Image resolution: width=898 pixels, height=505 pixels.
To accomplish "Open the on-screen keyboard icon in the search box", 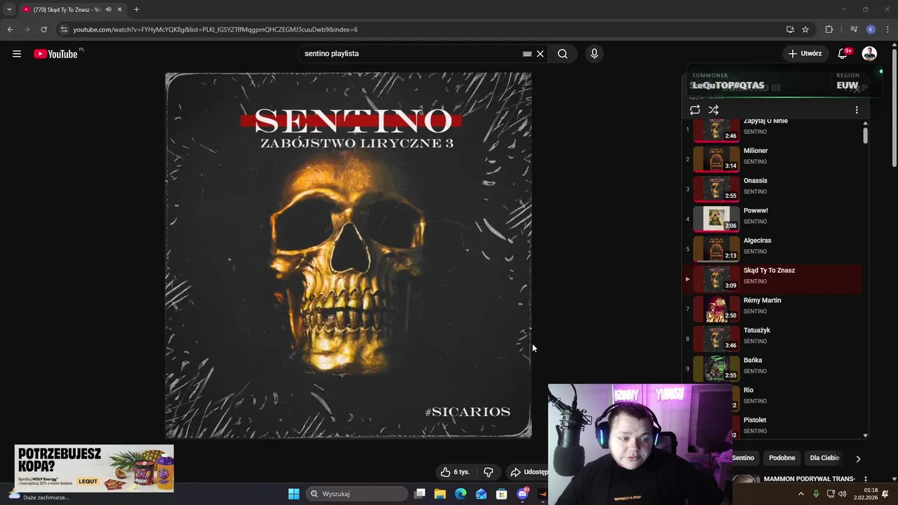I will pos(527,53).
